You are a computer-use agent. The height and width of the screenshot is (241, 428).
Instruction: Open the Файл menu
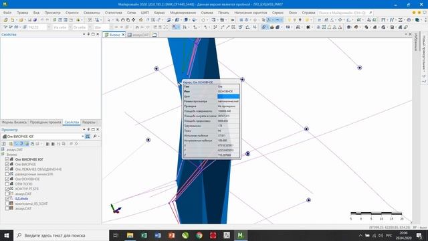(x=7, y=13)
